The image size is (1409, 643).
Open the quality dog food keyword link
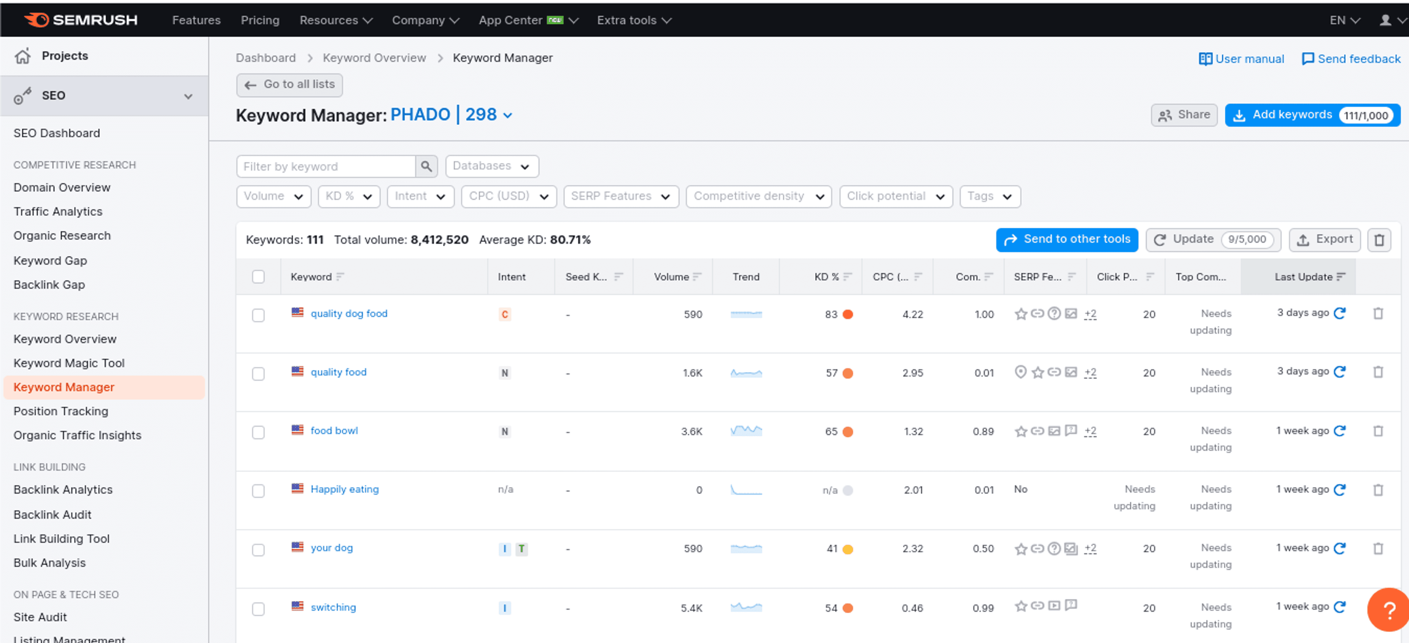[349, 313]
